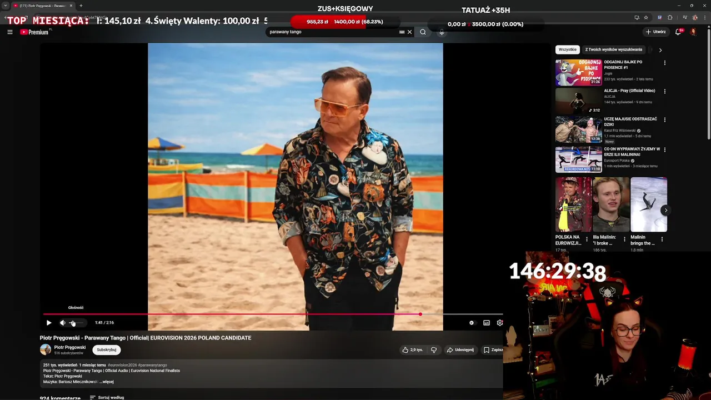Viewport: 711px width, 400px height.
Task: Open options for 'Odgadnij bajkę po piosence' video
Action: pyautogui.click(x=665, y=63)
